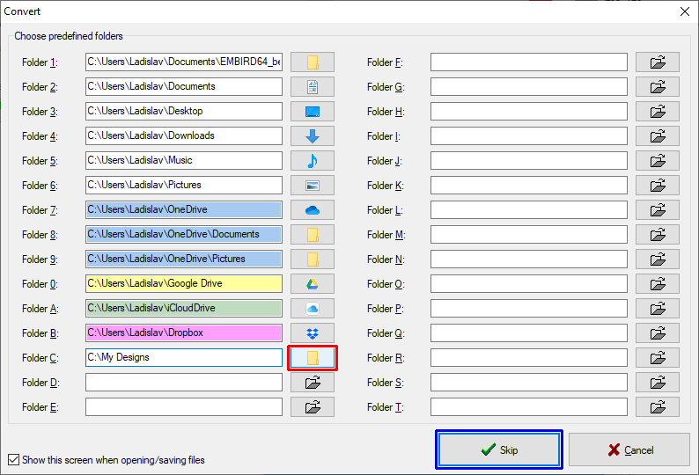Screen dimensions: 699x475
Task: Open the browse folder icon for Folder O
Action: click(x=658, y=284)
